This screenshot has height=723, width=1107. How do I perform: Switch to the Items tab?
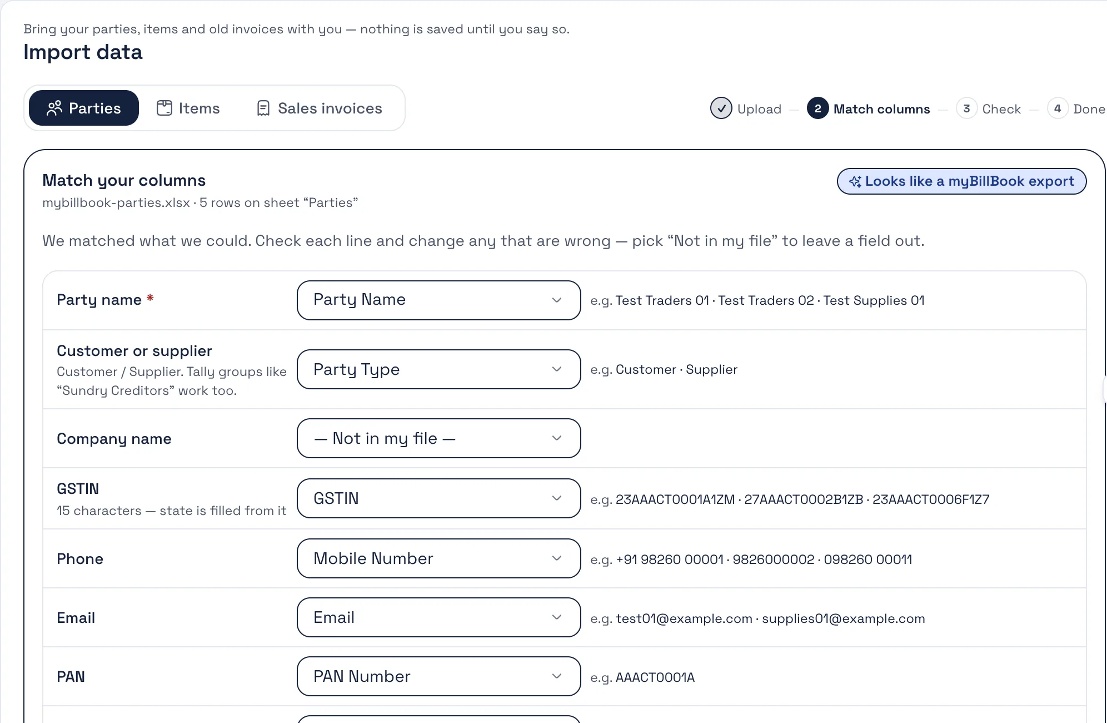coord(188,108)
